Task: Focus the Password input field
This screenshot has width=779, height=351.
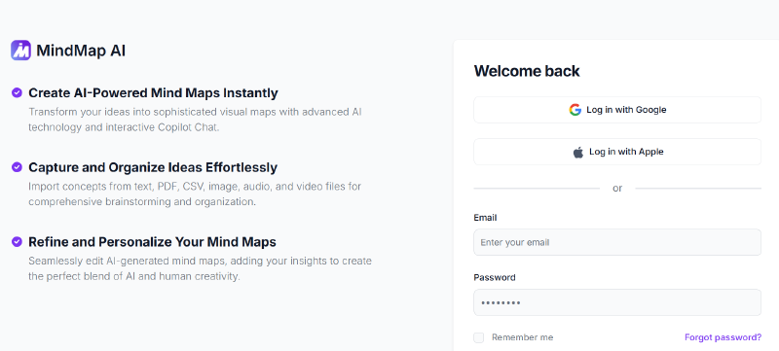Action: [x=617, y=302]
